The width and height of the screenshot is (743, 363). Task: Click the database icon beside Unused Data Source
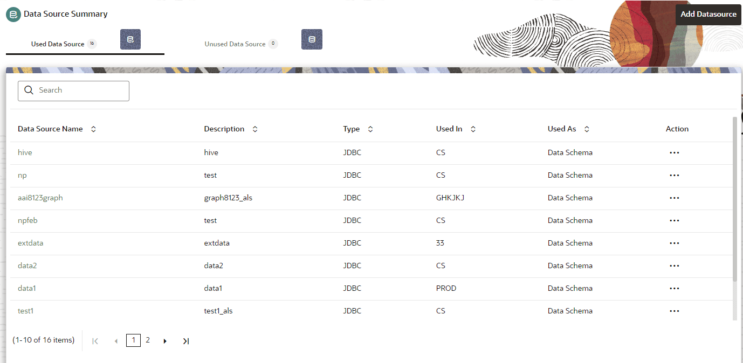(x=312, y=39)
